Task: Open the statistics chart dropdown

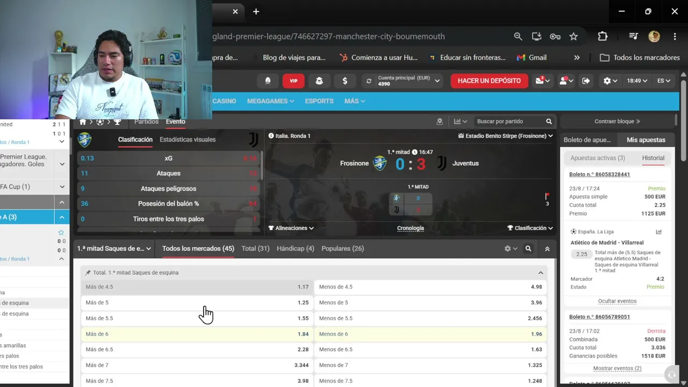Action: [x=461, y=121]
